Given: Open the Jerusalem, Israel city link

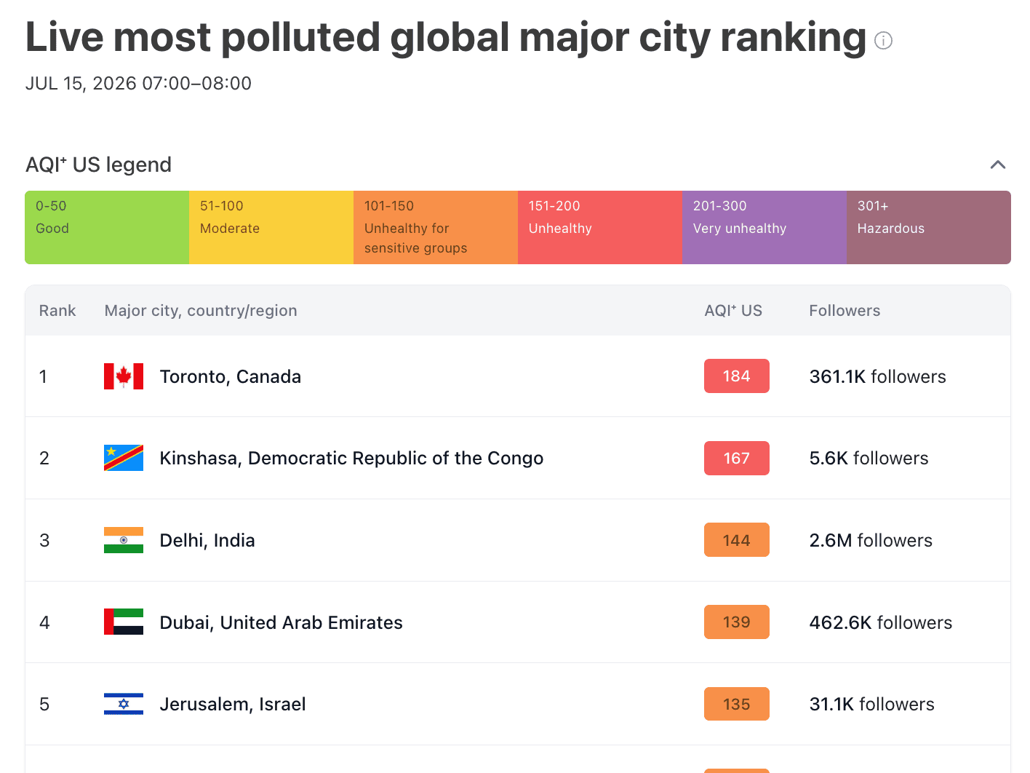Looking at the screenshot, I should [233, 704].
